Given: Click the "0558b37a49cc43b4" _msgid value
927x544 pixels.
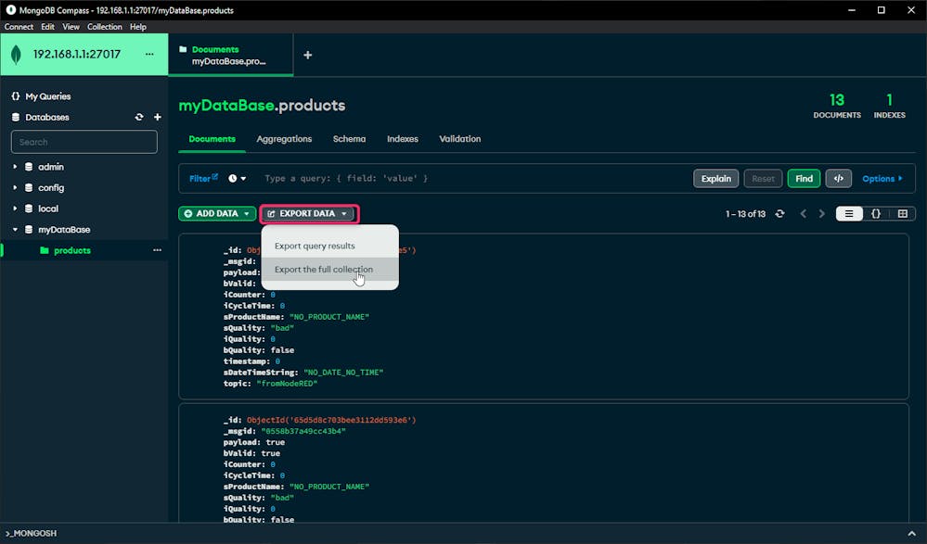Looking at the screenshot, I should pos(303,431).
